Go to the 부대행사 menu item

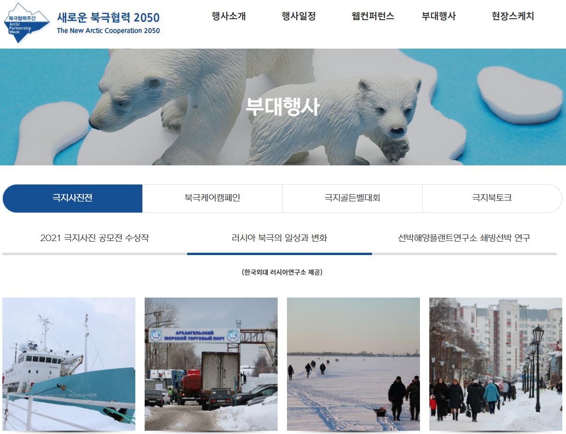[439, 16]
